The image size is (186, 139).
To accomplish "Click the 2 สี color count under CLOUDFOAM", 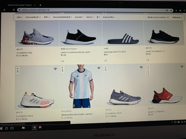I will click(62, 61).
